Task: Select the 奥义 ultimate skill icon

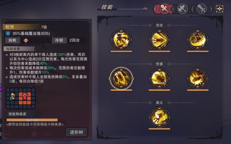Action: [x=159, y=117]
